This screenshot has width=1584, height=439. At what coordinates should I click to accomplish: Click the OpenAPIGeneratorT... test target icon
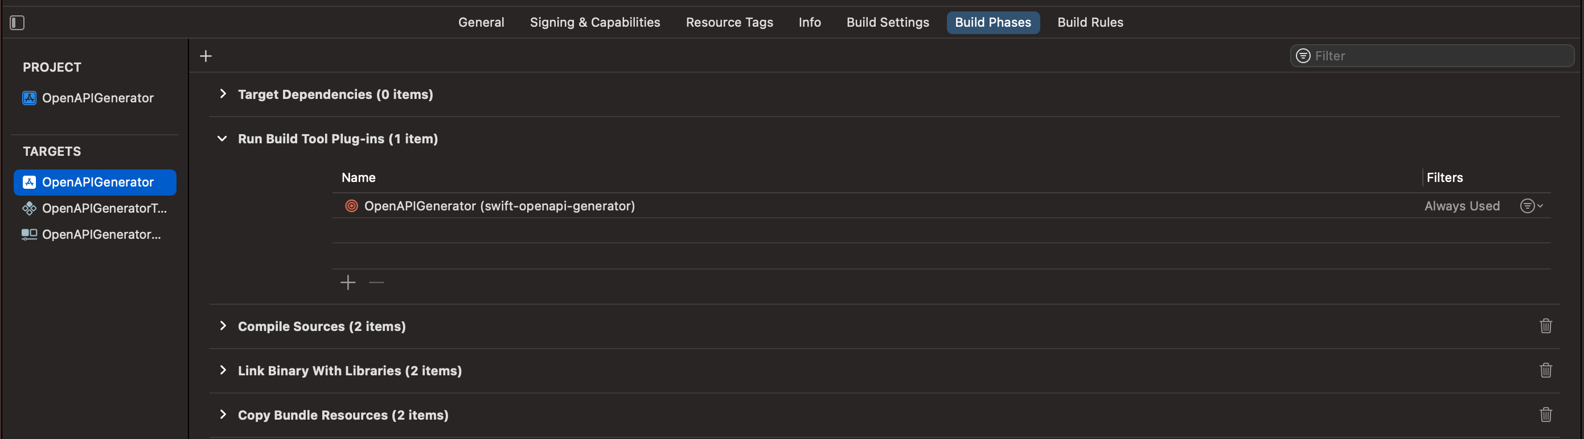(29, 208)
